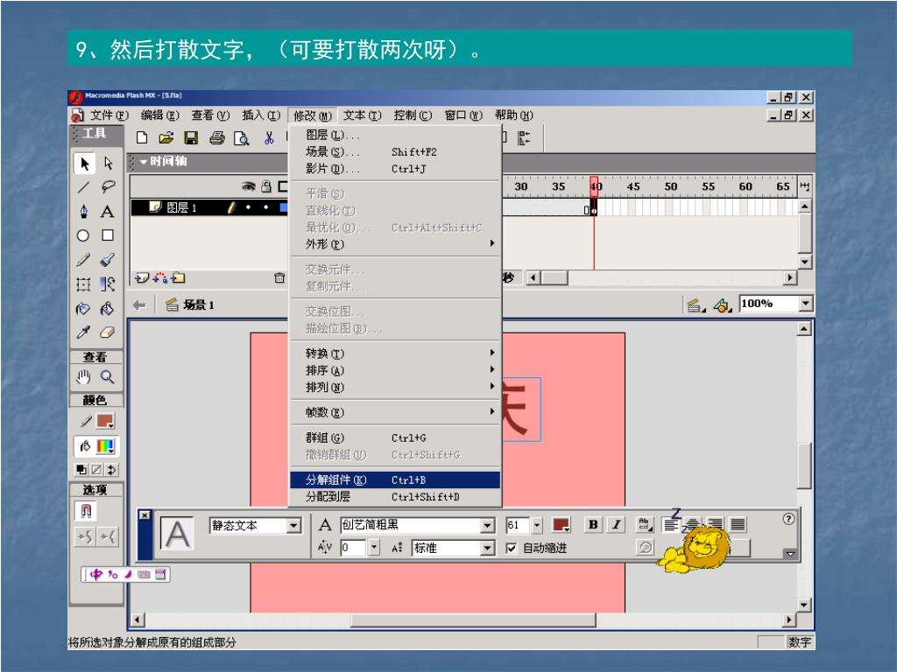Open the 标准 character position dropdown
The width and height of the screenshot is (897, 672).
(487, 549)
